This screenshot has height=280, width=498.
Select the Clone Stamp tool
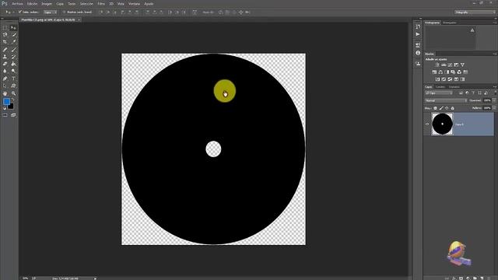5,57
